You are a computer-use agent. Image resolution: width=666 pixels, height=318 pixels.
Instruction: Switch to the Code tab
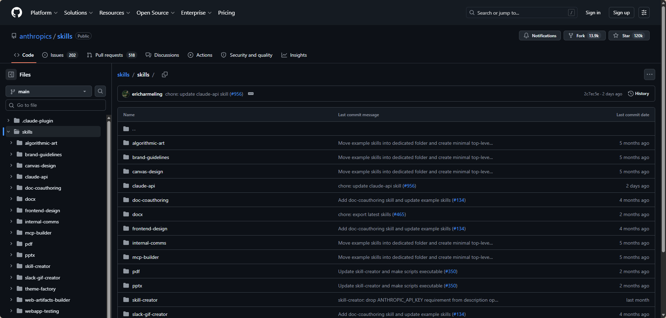coord(24,55)
